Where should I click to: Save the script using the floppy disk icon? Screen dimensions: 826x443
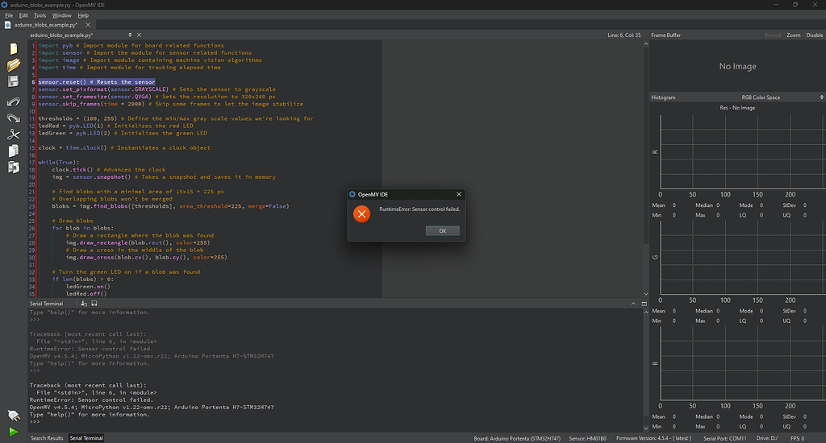click(13, 82)
